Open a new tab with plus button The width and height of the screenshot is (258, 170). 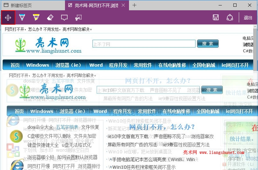click(x=134, y=5)
